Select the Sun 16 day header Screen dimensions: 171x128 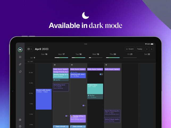(x=44, y=54)
